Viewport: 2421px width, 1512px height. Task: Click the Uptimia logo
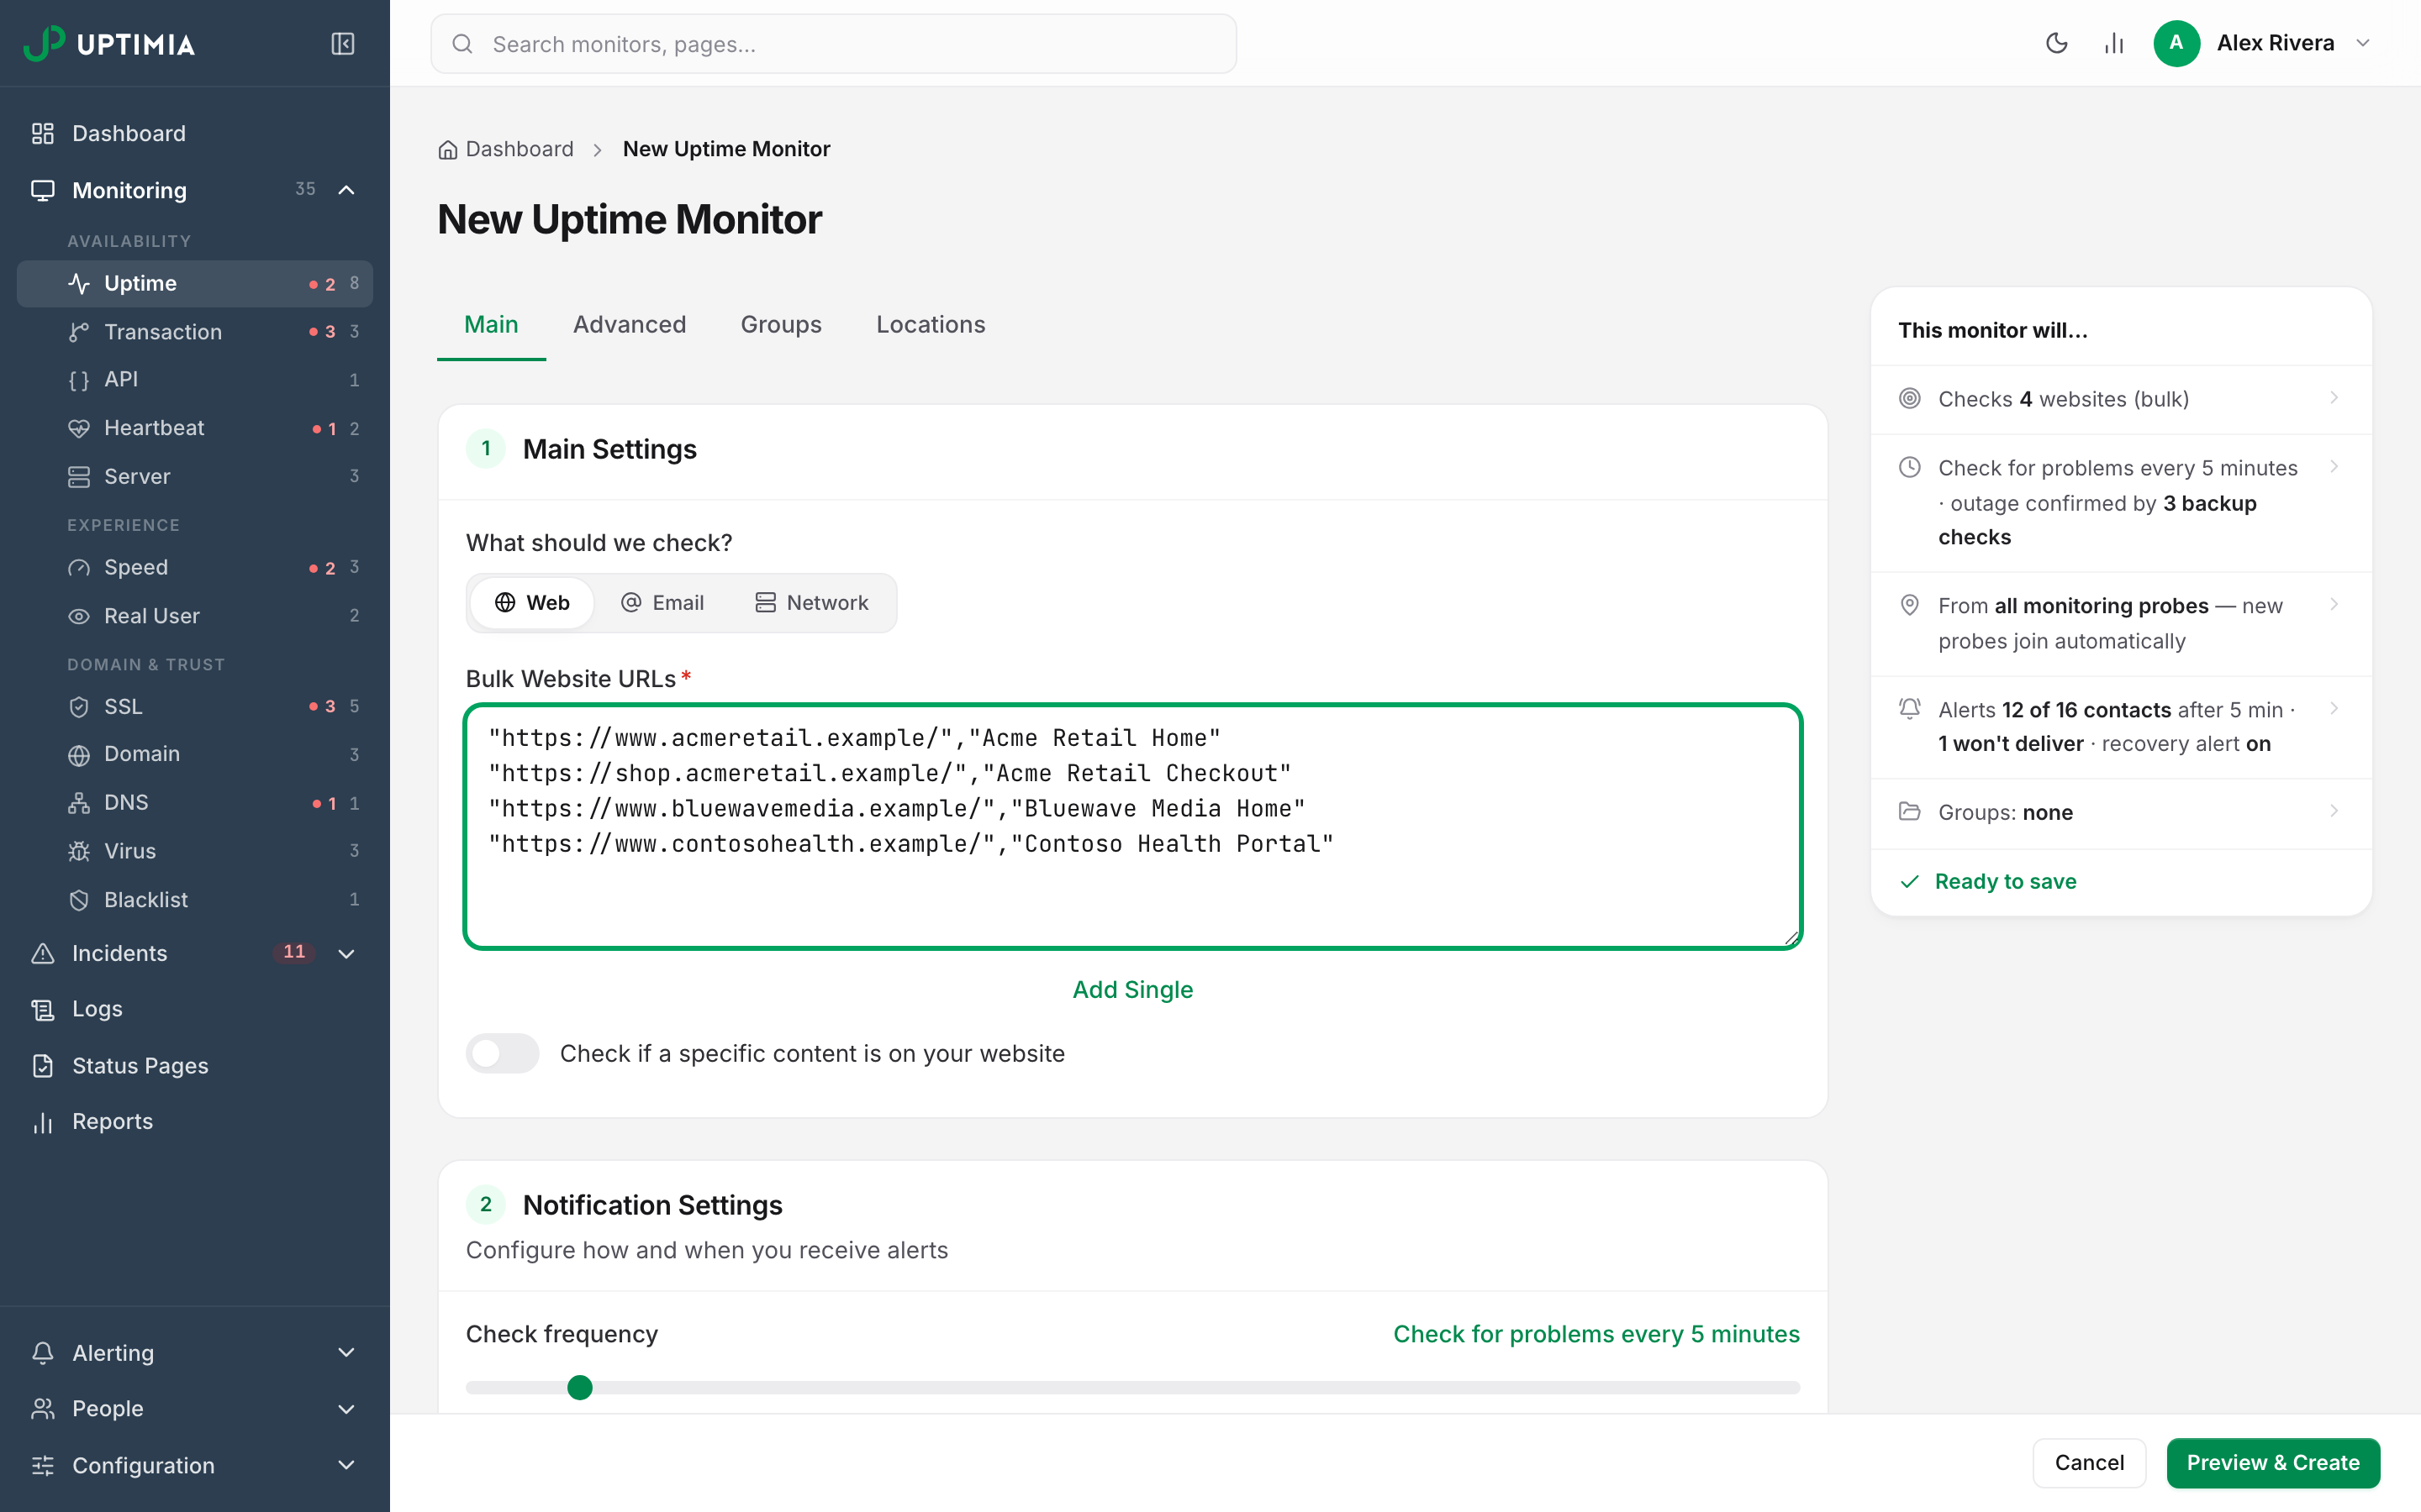[109, 44]
